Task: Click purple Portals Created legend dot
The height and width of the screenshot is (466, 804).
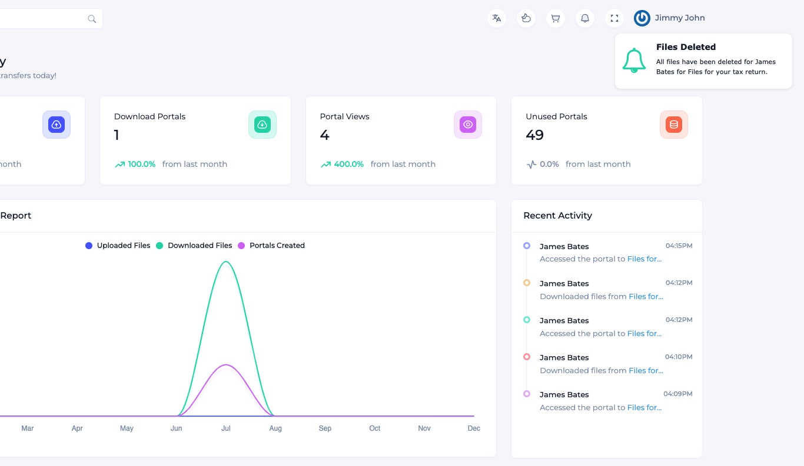Action: click(x=241, y=246)
